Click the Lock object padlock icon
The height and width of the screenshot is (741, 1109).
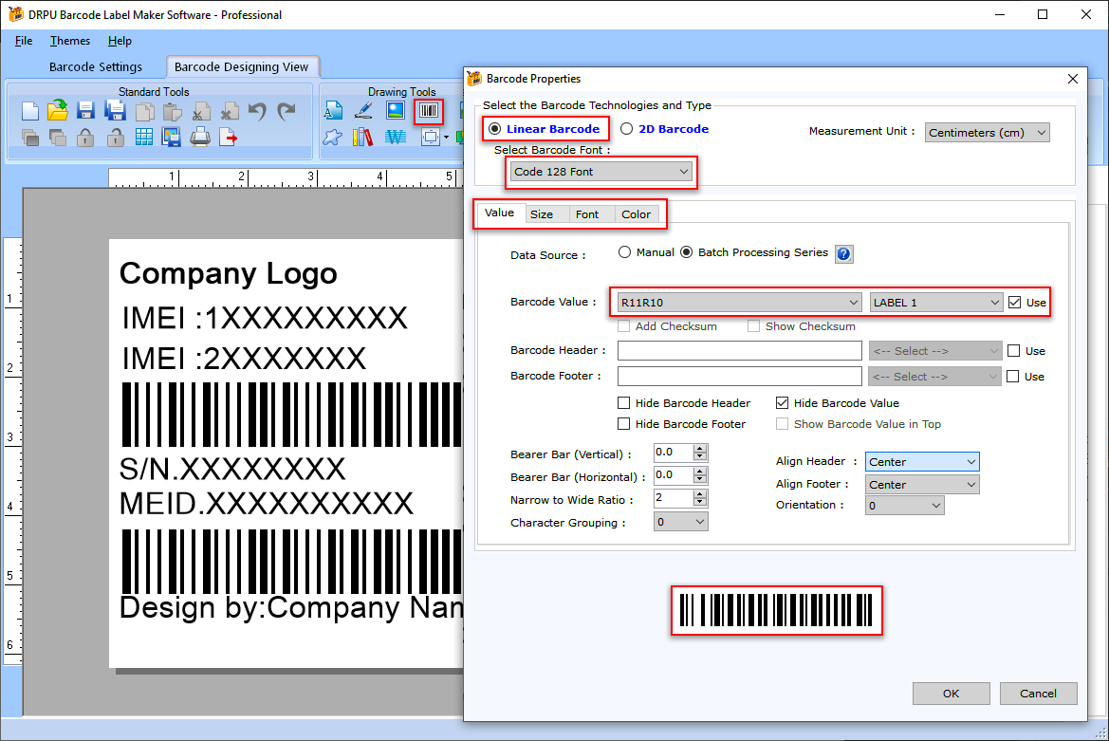(85, 138)
